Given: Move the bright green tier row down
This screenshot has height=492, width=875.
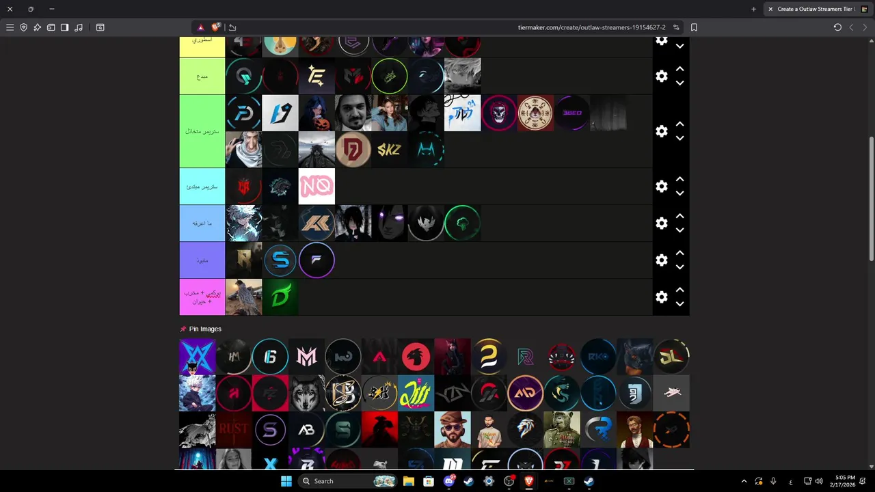Looking at the screenshot, I should 679,138.
